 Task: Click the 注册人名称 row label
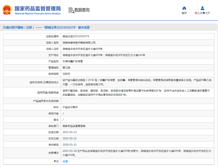pyautogui.click(x=52, y=43)
